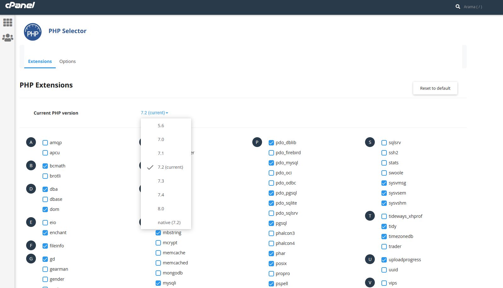
Task: Enable the mcrypt extension
Action: click(158, 243)
